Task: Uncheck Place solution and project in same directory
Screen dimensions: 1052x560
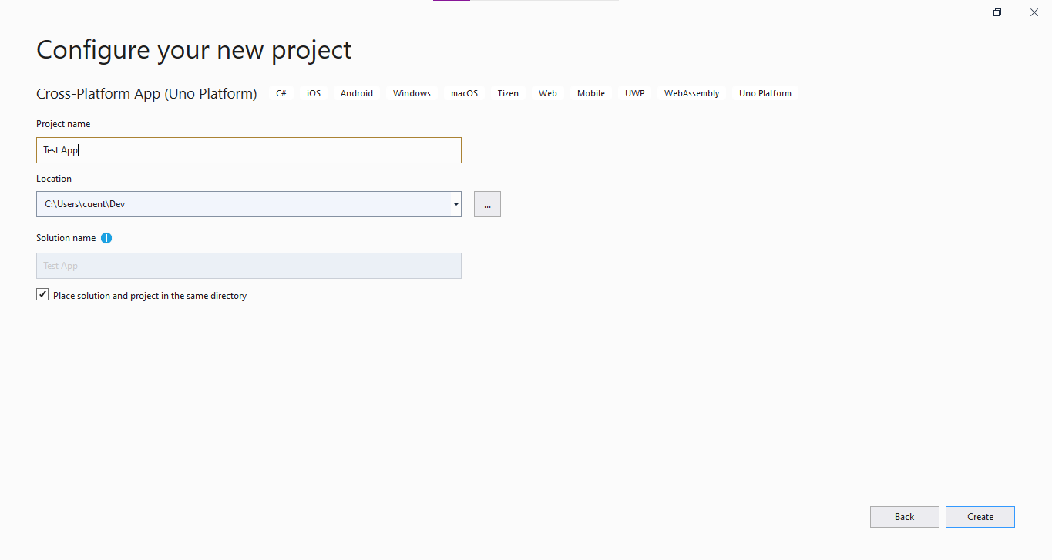Action: click(x=42, y=295)
